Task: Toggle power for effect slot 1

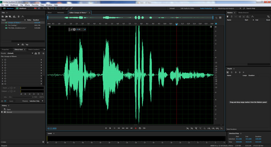Action: (x=5, y=60)
